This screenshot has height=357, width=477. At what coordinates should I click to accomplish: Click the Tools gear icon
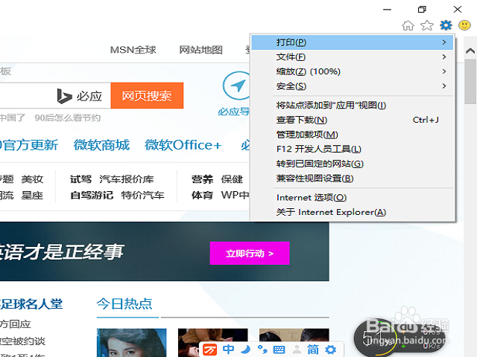446,25
